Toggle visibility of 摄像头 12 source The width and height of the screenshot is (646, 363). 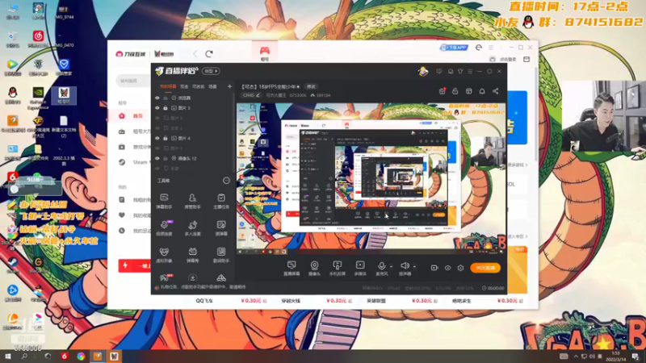tap(157, 158)
